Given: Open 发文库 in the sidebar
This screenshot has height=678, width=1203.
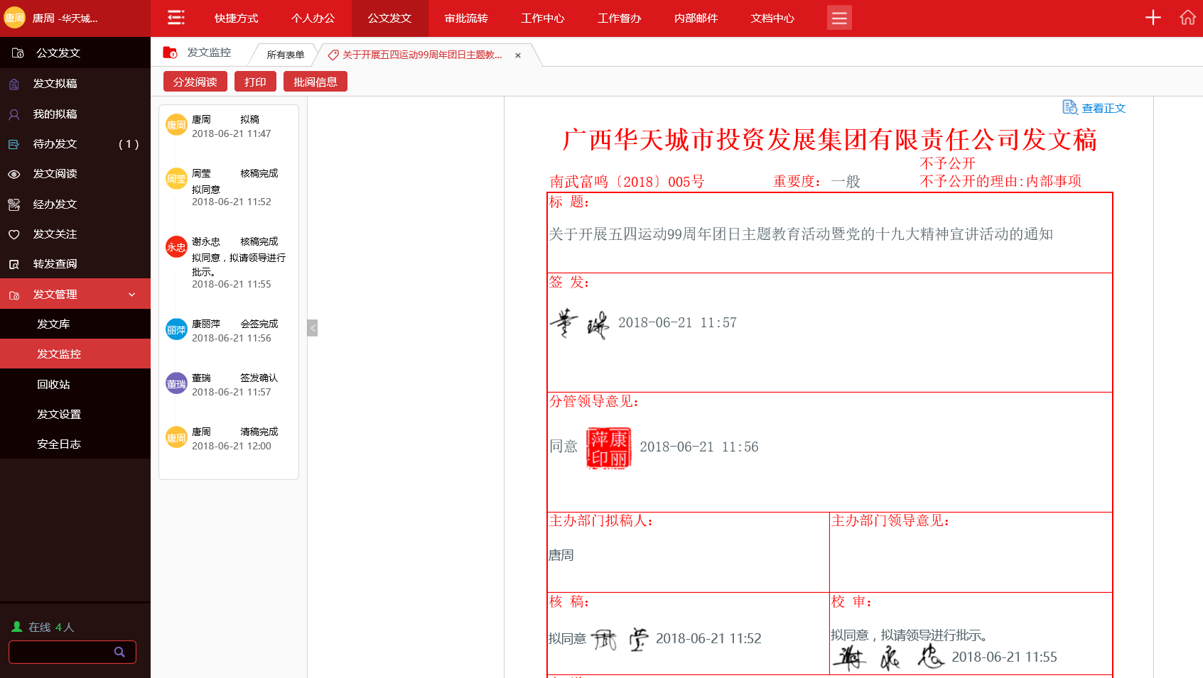Looking at the screenshot, I should [x=53, y=324].
